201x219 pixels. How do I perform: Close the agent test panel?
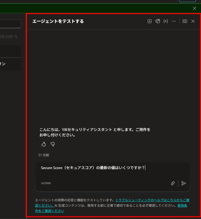click(x=193, y=21)
